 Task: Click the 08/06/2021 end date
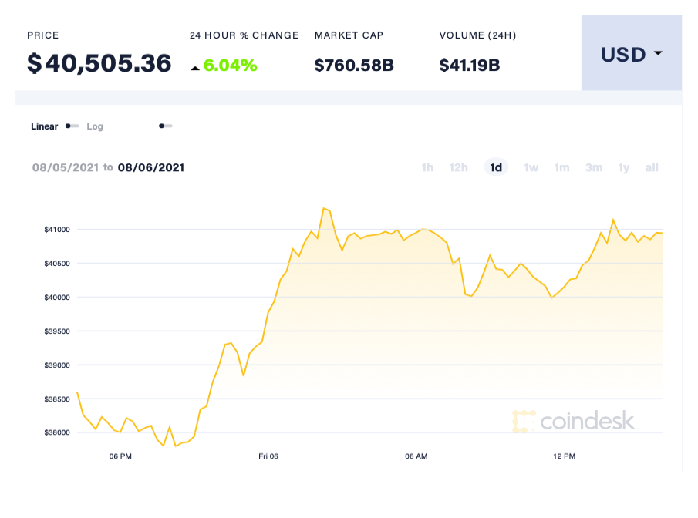(151, 167)
